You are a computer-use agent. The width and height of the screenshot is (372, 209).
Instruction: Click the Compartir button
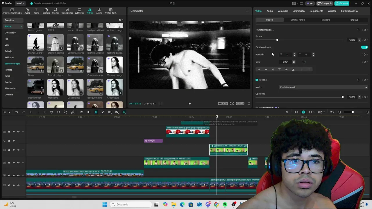tap(325, 3)
